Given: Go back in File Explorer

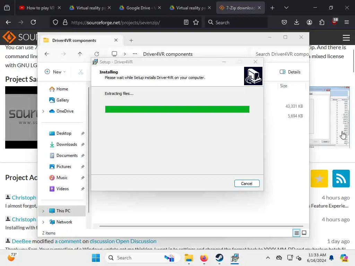Looking at the screenshot, I should (x=47, y=54).
